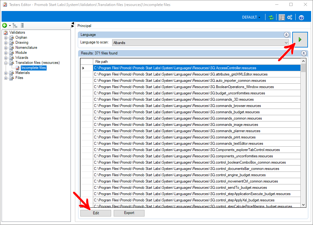Open the gears settings icon
This screenshot has width=313, height=225.
pyautogui.click(x=290, y=17)
